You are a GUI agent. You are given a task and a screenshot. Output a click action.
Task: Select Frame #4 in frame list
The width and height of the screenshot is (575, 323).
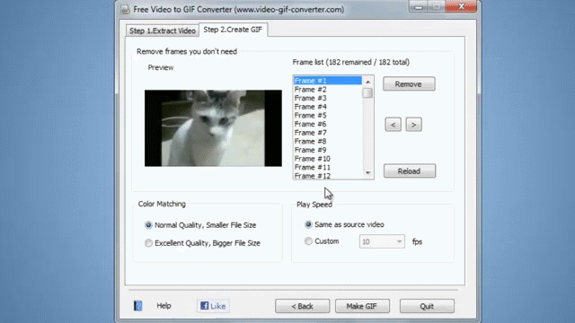pyautogui.click(x=328, y=107)
